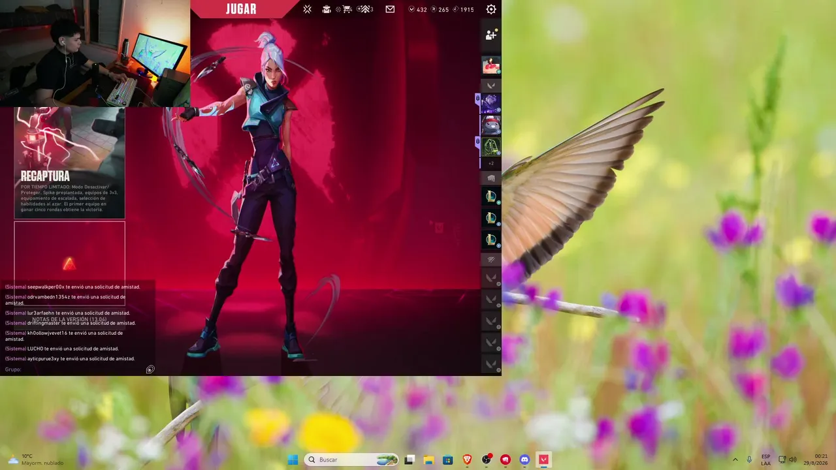Click the wifi-signal section icon in the friends list

tap(491, 260)
